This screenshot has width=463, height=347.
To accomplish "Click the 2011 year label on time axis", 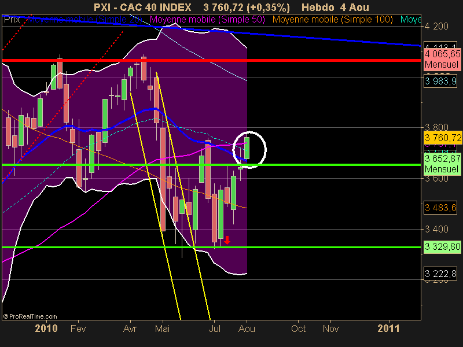I will [x=388, y=328].
